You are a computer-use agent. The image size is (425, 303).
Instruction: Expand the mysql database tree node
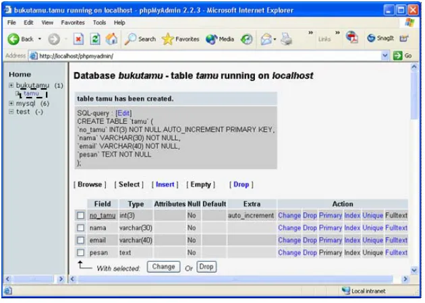click(11, 103)
